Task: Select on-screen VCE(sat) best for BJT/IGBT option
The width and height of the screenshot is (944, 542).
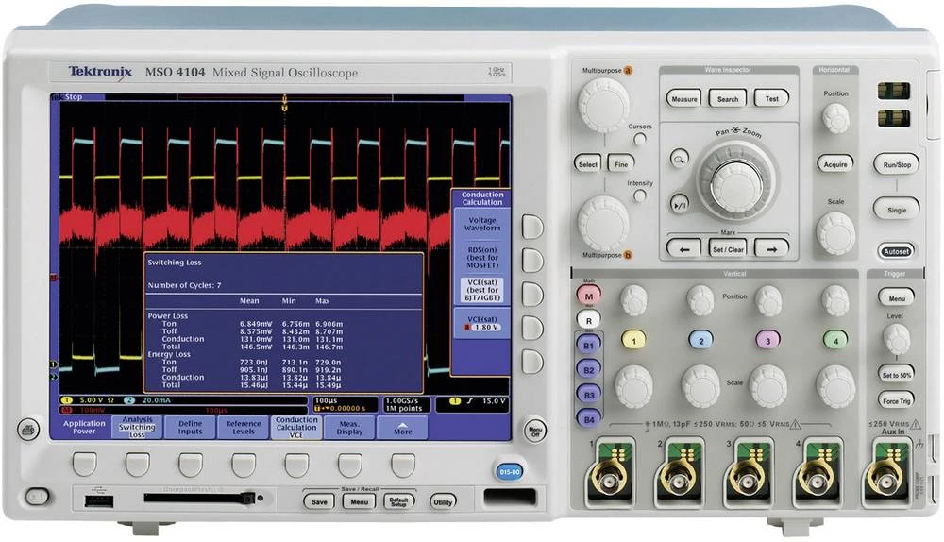Action: pyautogui.click(x=481, y=290)
